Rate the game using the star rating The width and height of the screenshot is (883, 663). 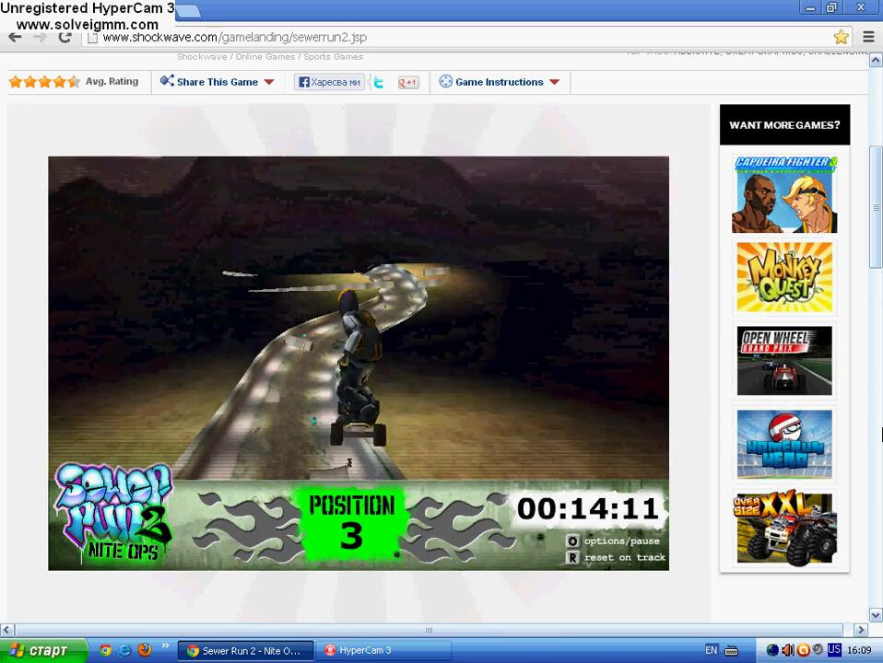tap(43, 82)
